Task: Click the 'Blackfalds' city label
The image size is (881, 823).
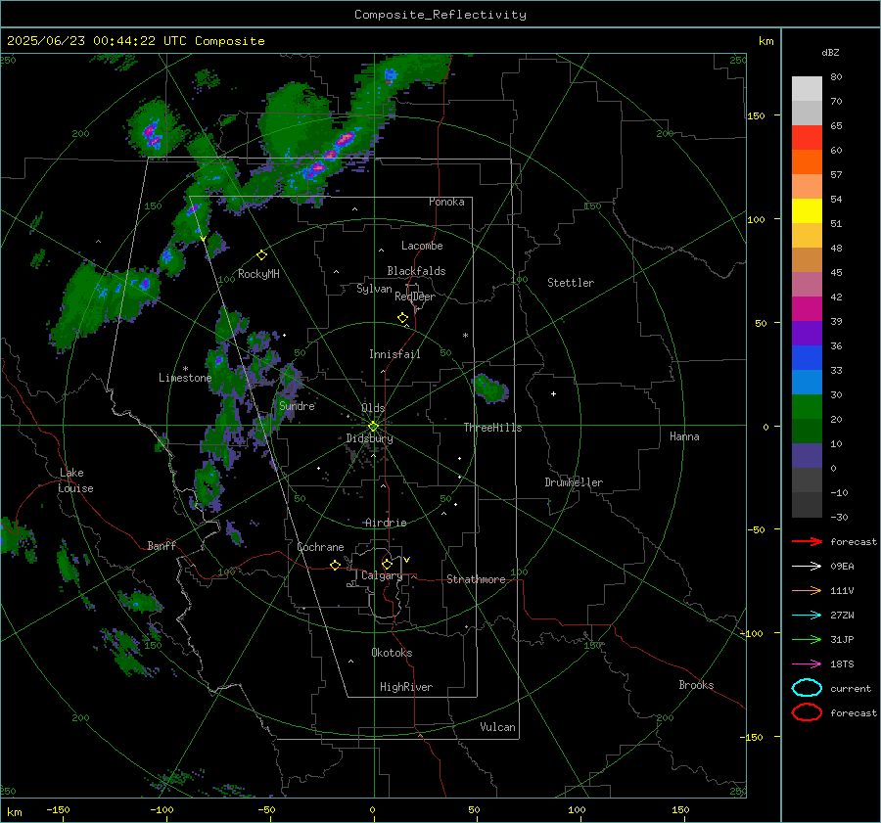Action: tap(416, 271)
